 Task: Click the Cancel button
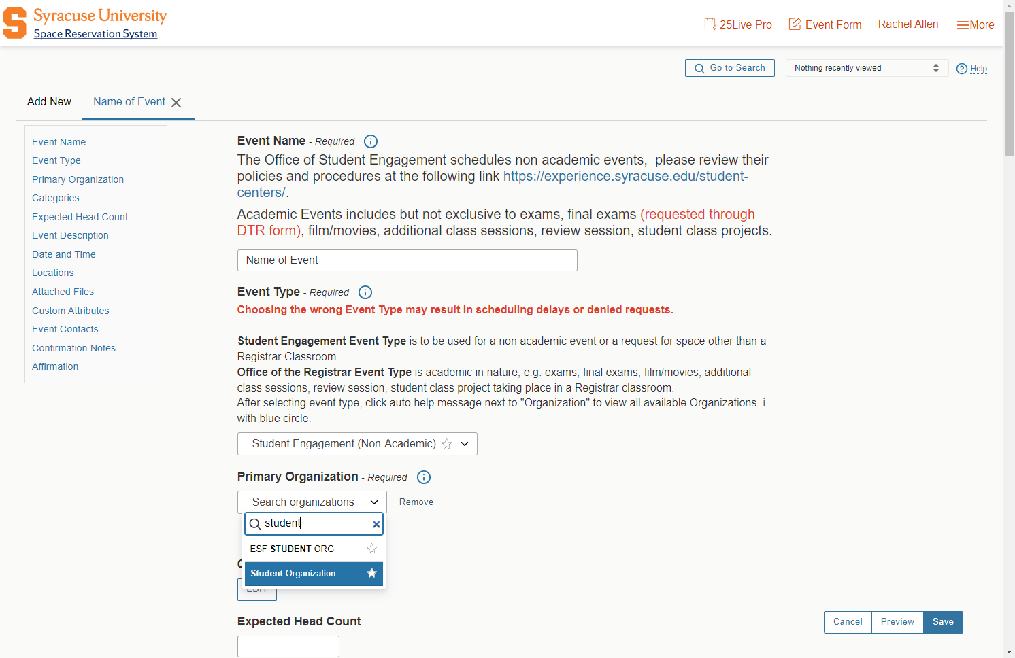[848, 622]
